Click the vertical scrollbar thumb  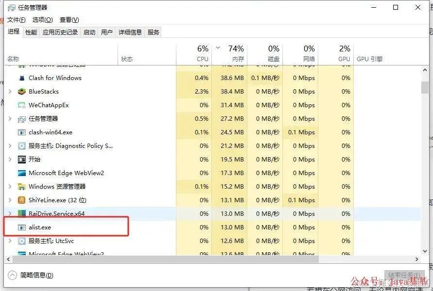[x=425, y=88]
